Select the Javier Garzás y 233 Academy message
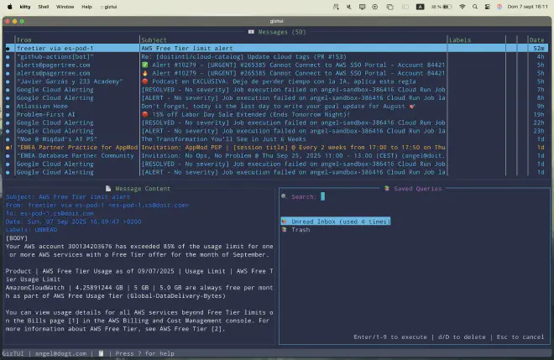 277,81
